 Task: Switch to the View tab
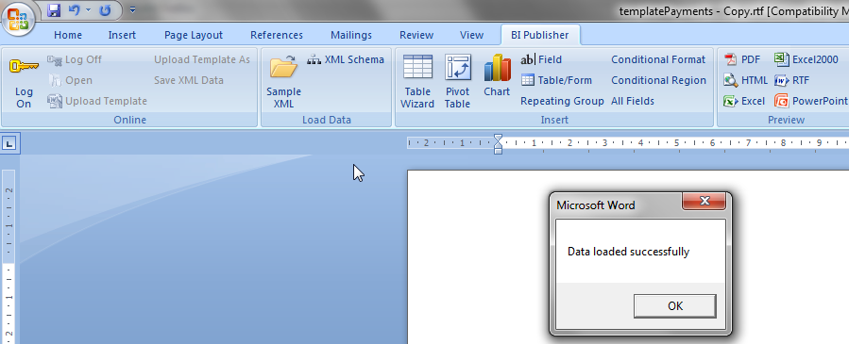471,35
